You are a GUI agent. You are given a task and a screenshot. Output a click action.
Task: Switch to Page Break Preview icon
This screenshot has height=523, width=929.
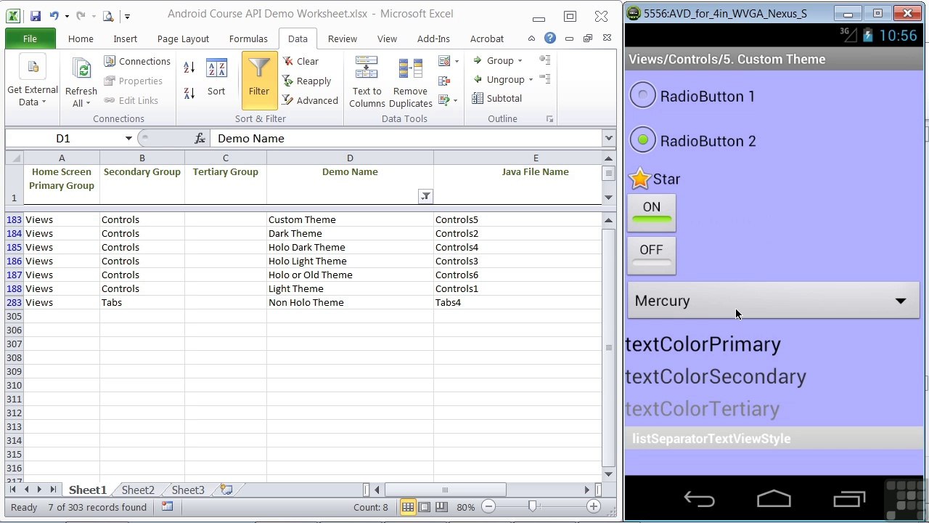click(x=440, y=507)
